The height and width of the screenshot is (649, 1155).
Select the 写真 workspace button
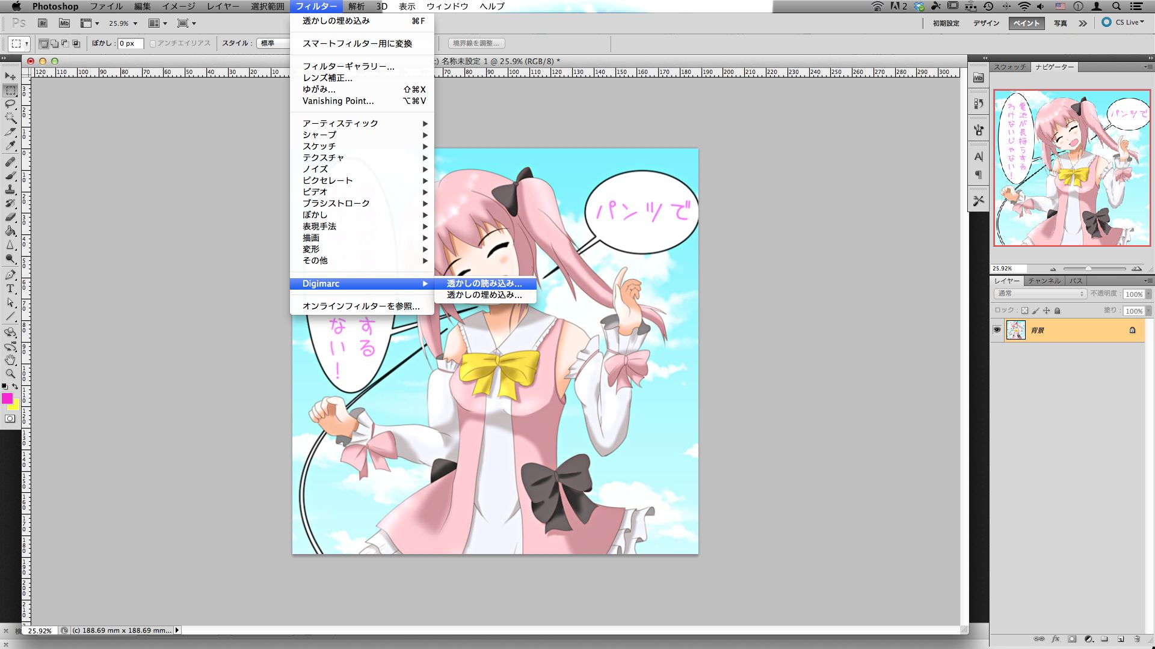click(1061, 23)
